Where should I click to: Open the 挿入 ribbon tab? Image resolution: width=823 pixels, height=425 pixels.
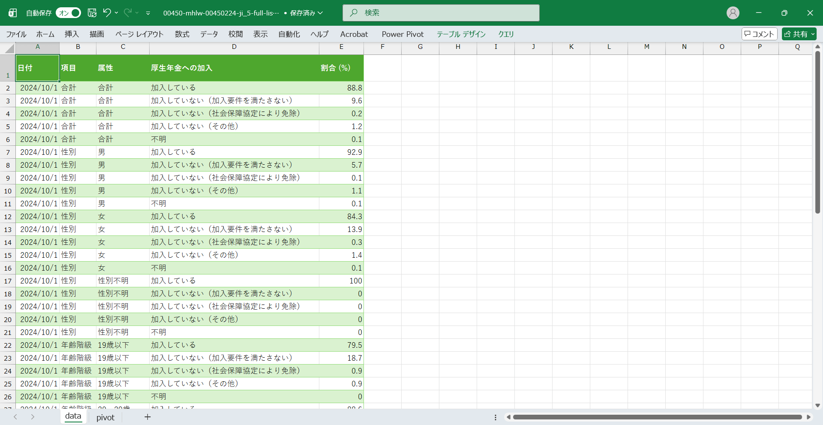coord(72,34)
